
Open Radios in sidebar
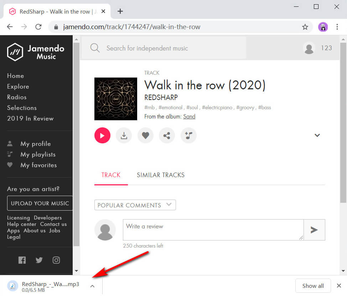coord(17,97)
